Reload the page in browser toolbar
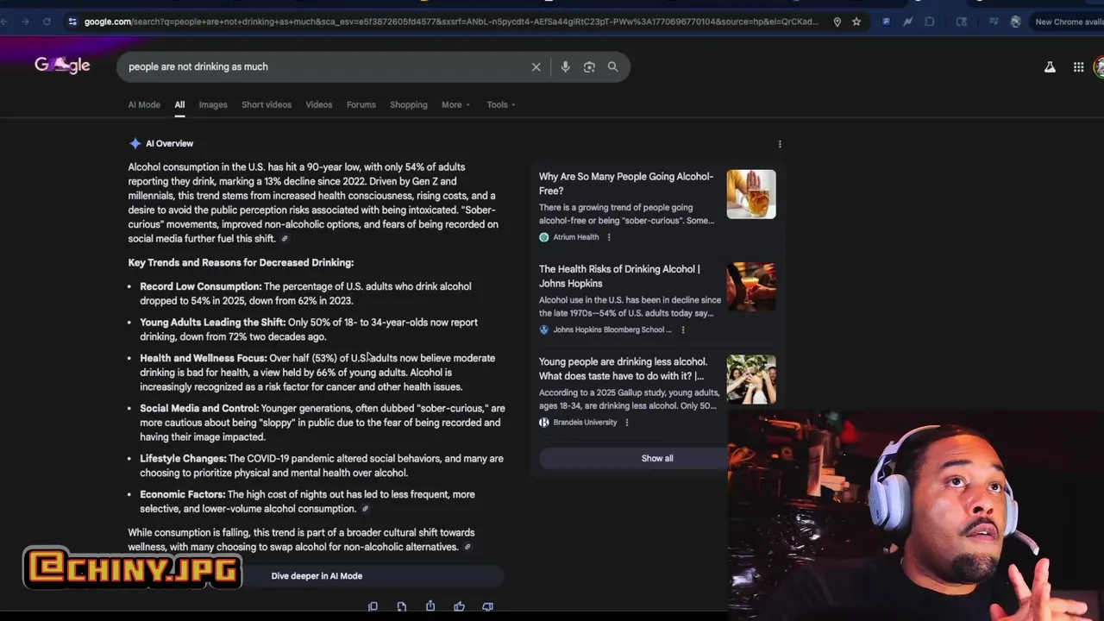 (47, 22)
